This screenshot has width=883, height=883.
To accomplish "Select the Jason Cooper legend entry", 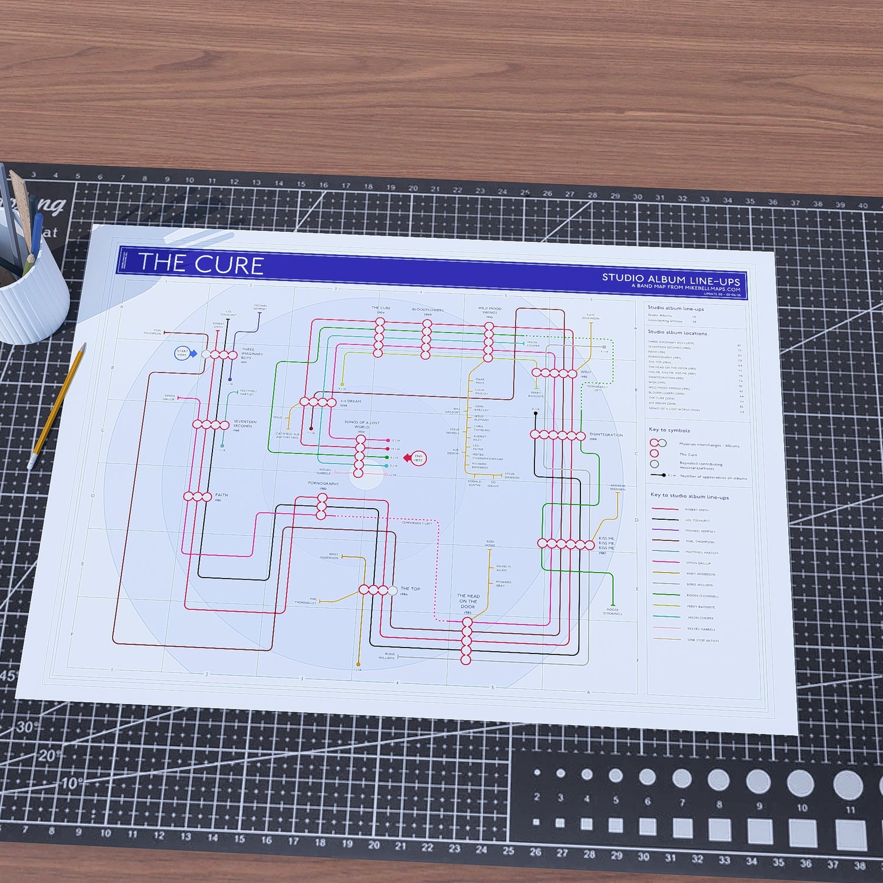I will 683,618.
